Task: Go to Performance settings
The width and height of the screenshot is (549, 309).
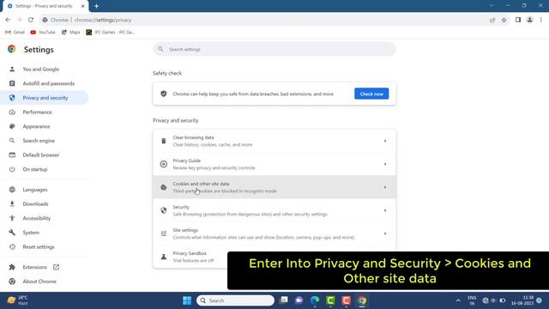Action: [x=37, y=112]
